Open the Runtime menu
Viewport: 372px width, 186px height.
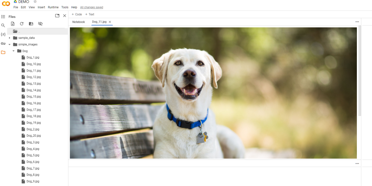tap(53, 7)
